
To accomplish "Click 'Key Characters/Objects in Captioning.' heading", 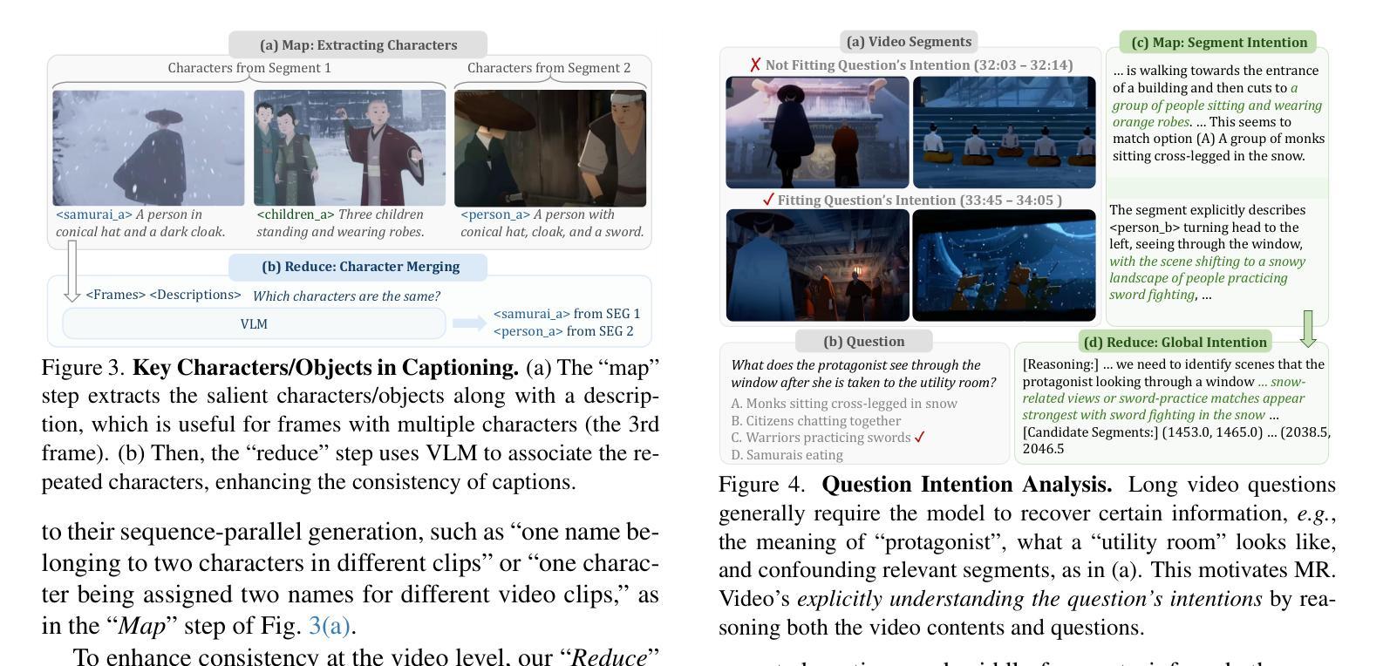I will (325, 367).
